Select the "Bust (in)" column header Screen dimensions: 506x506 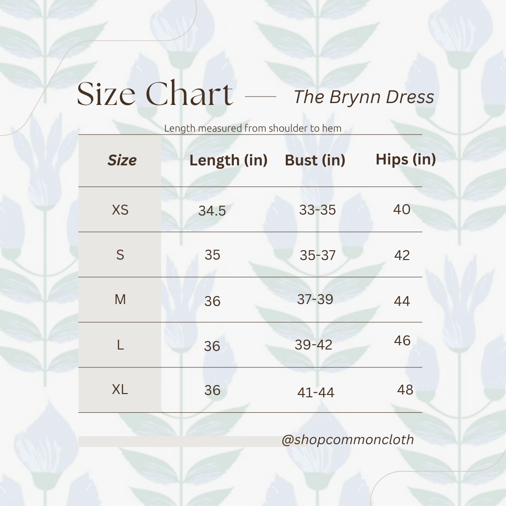point(315,160)
